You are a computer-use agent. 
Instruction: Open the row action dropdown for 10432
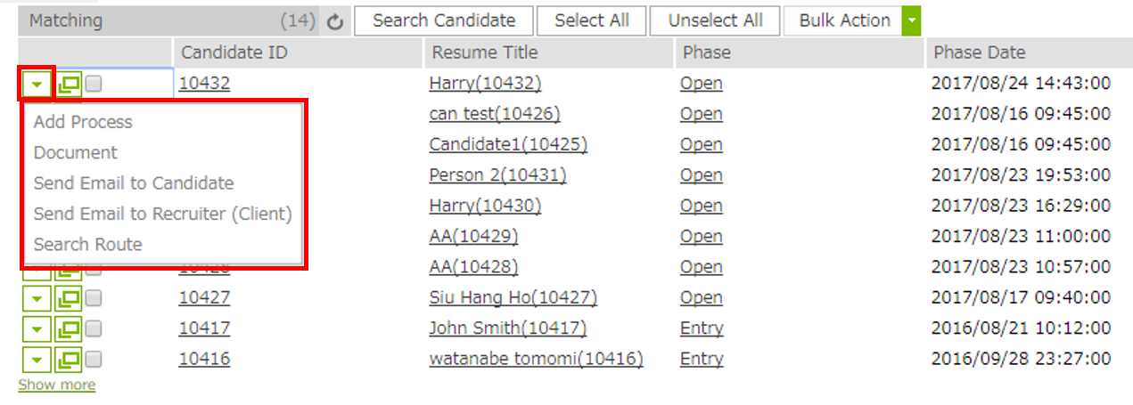(37, 85)
